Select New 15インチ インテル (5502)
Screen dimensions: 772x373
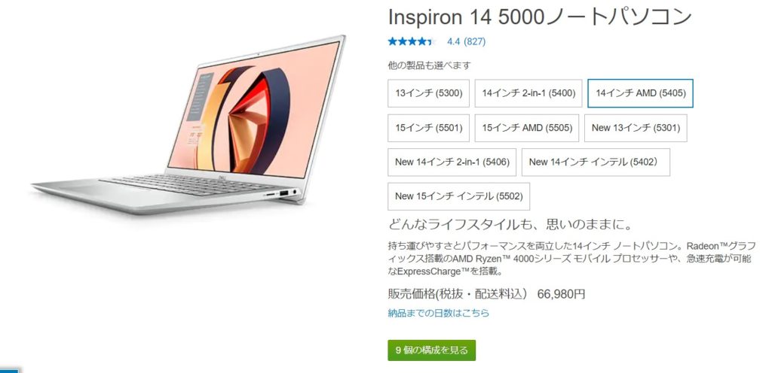459,196
